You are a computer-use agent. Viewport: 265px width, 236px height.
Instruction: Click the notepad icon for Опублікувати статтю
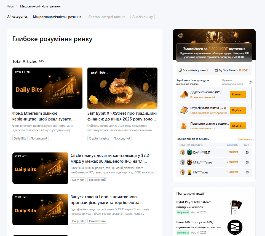pyautogui.click(x=184, y=110)
